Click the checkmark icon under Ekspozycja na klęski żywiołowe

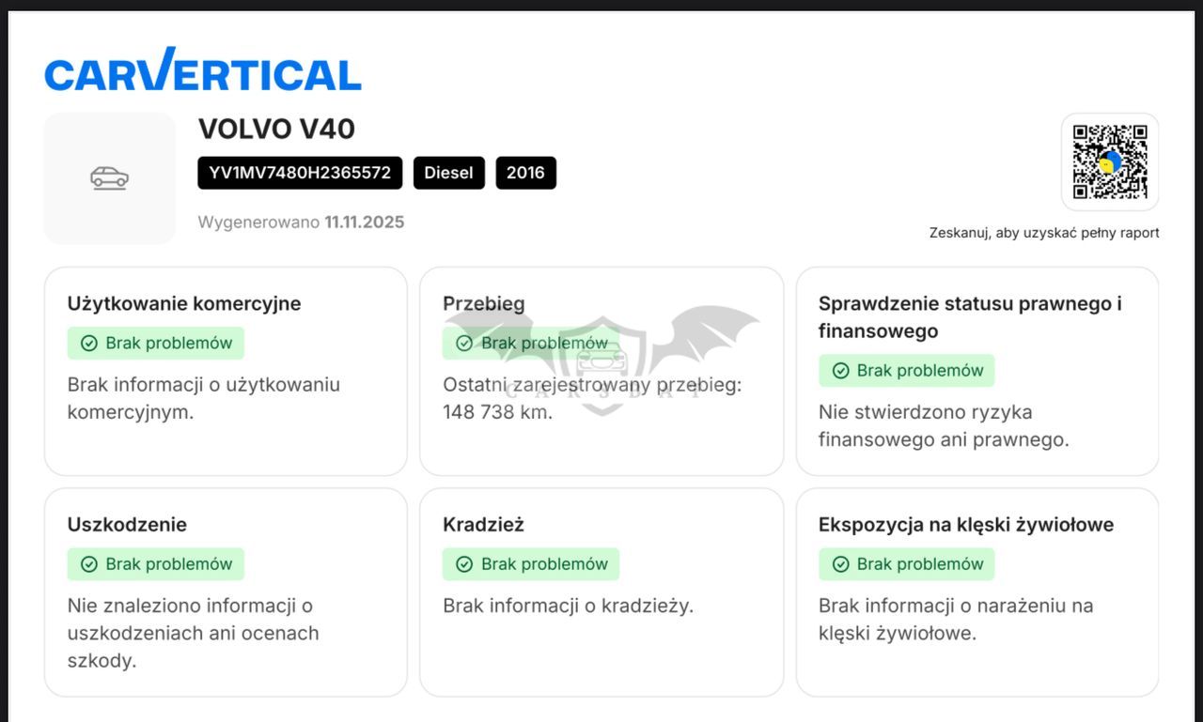coord(841,564)
